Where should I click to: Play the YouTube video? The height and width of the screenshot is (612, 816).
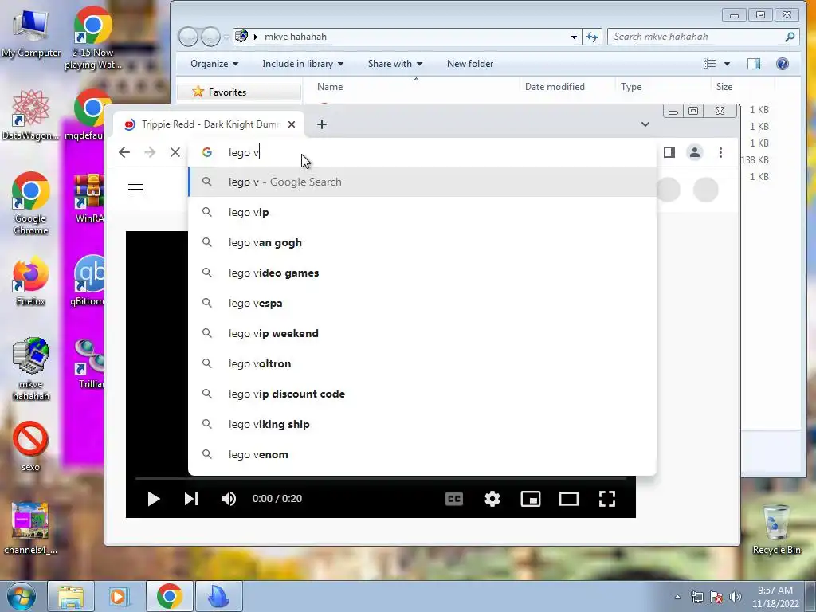(154, 499)
